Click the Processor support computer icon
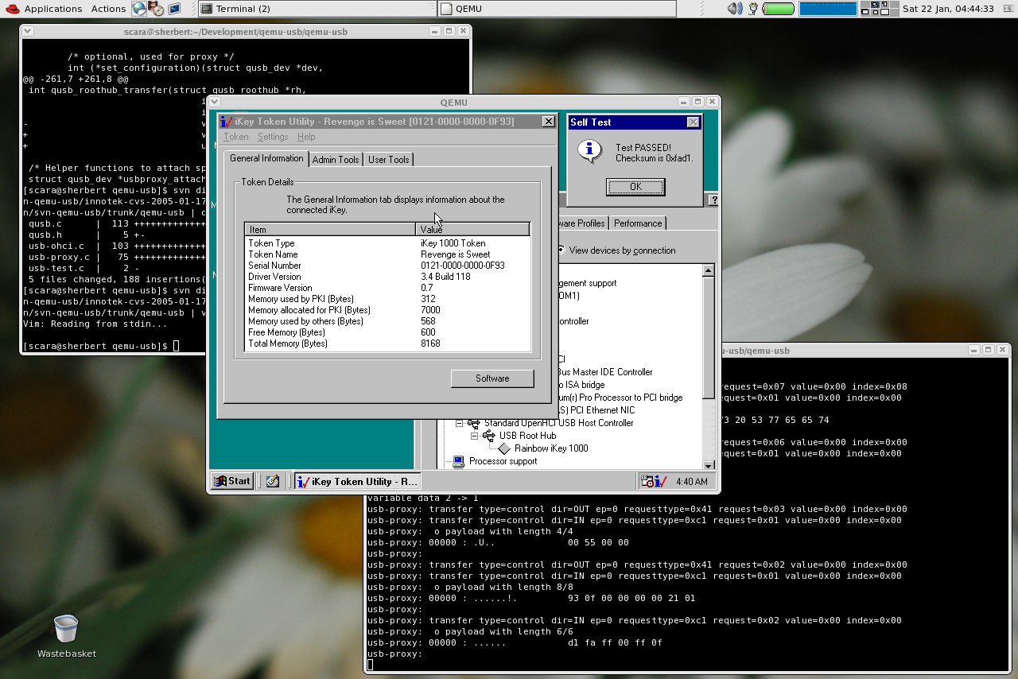The width and height of the screenshot is (1018, 679). pos(458,461)
